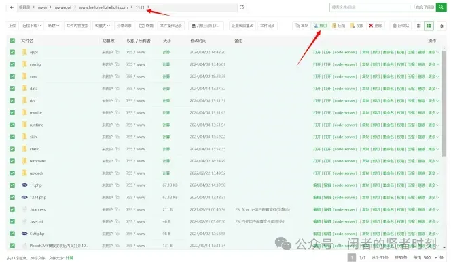Click the folder icon of the apps row
Image resolution: width=451 pixels, height=262 pixels.
click(24, 52)
